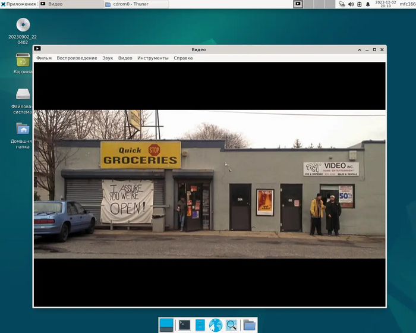
Task: Open the Фильм menu
Action: [x=44, y=58]
